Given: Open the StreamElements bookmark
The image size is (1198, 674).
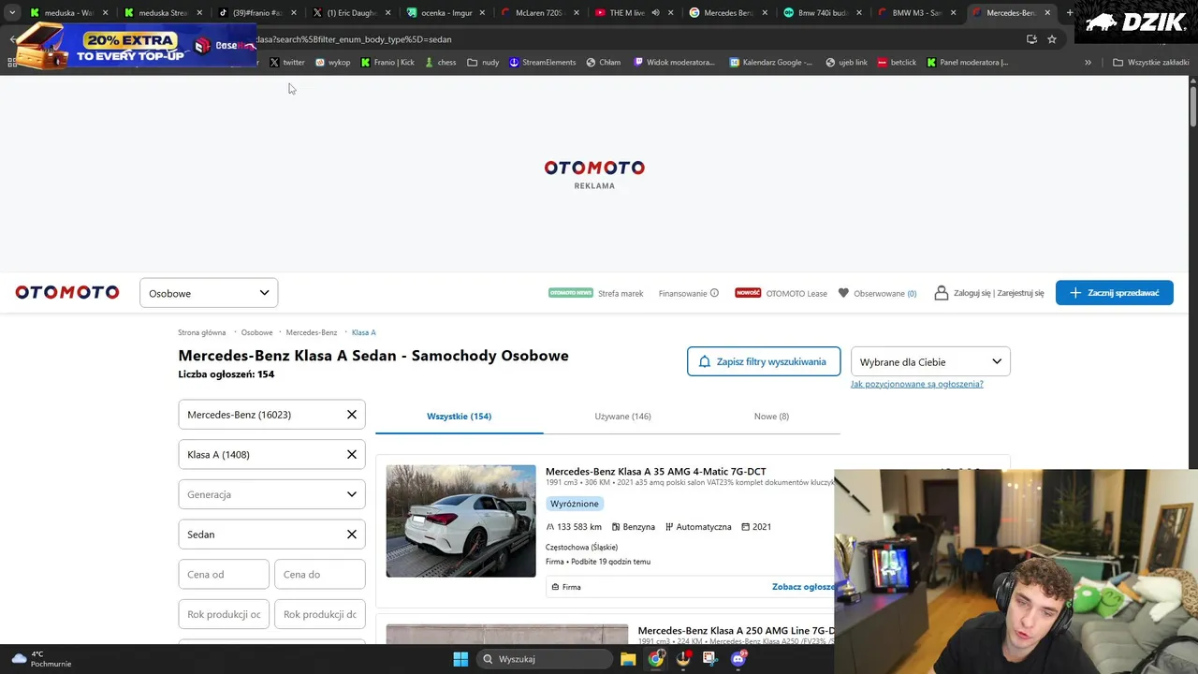Looking at the screenshot, I should click(543, 63).
